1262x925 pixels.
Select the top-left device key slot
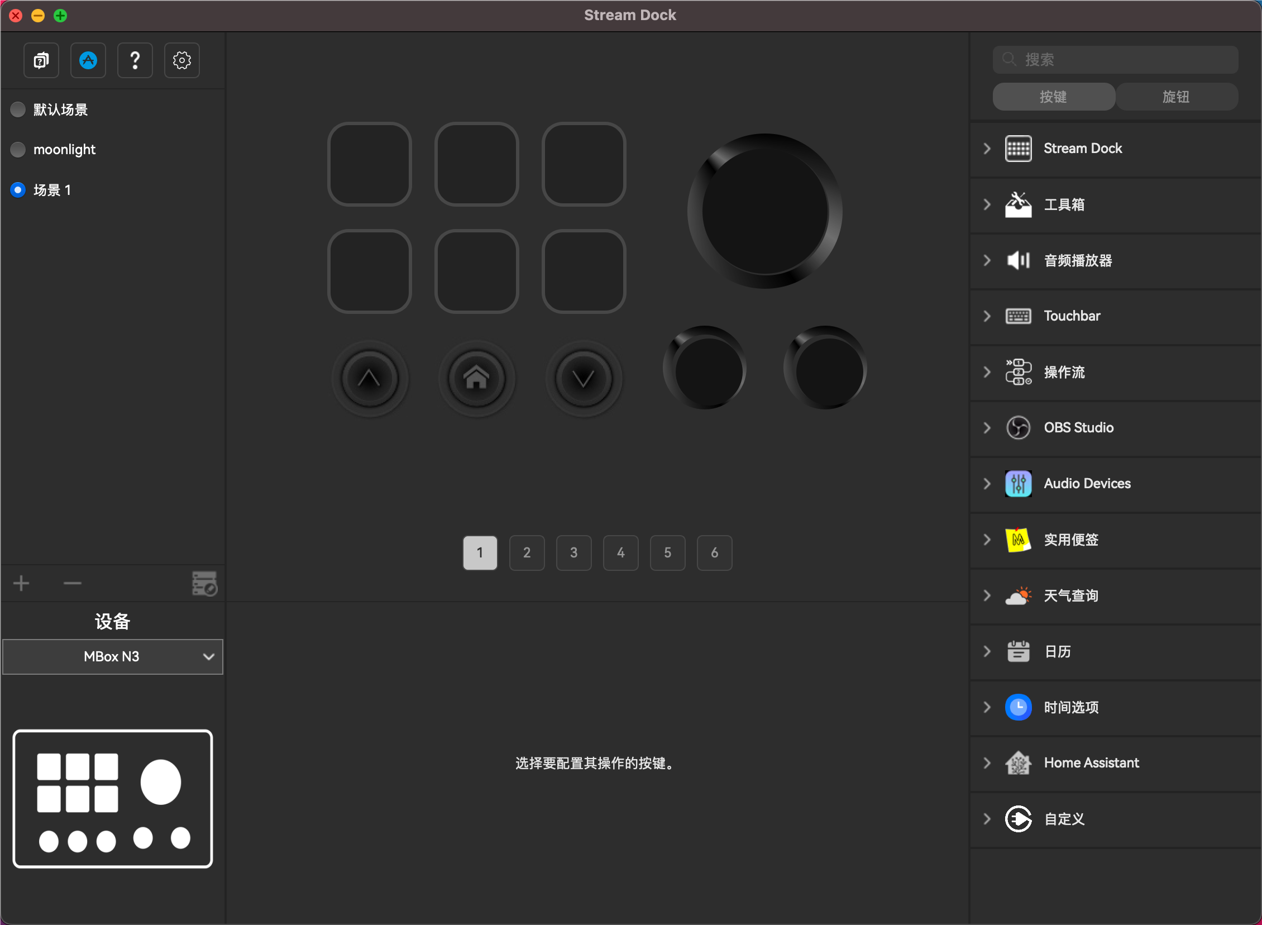(x=369, y=164)
